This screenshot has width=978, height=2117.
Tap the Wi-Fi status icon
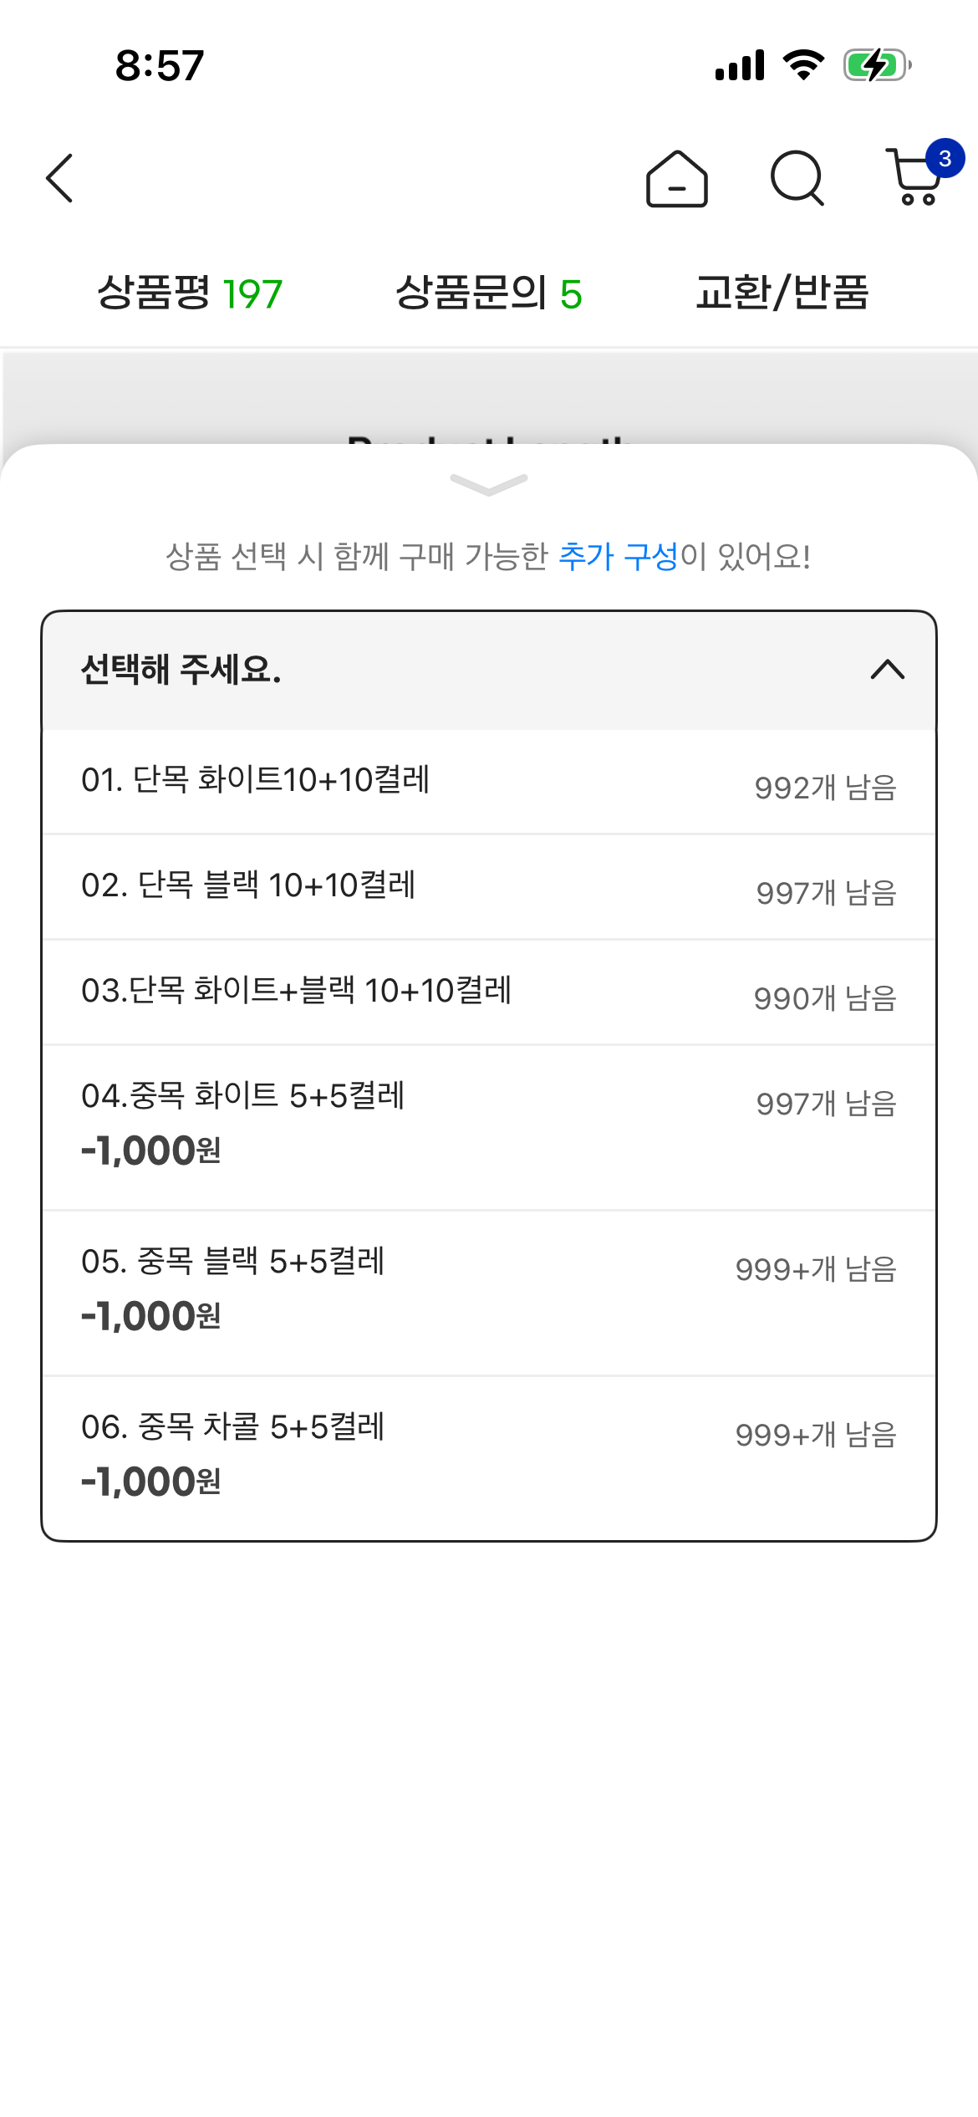[x=803, y=65]
